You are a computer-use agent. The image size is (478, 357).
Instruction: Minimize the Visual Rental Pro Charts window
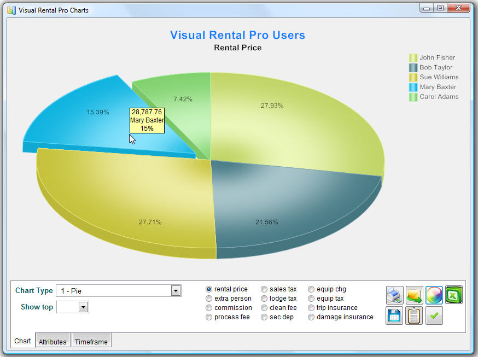tap(427, 8)
